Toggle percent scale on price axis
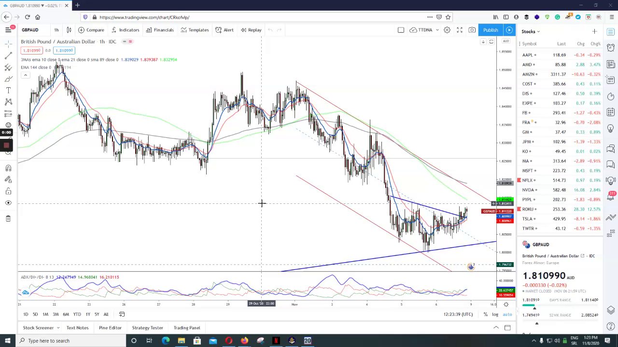This screenshot has height=347, width=618. (485, 314)
